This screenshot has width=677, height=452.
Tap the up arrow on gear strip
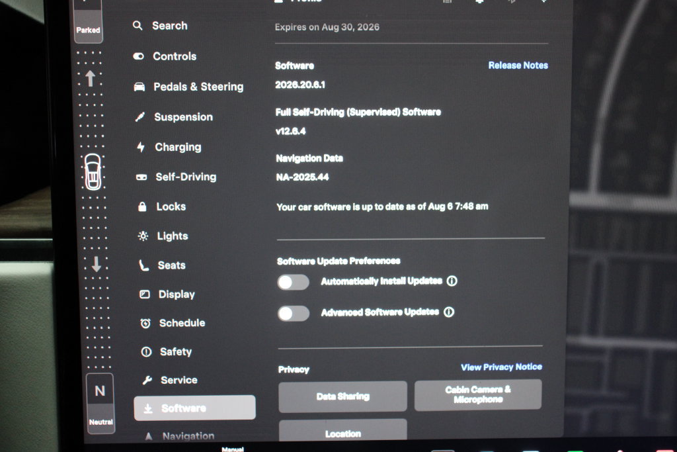coord(90,79)
